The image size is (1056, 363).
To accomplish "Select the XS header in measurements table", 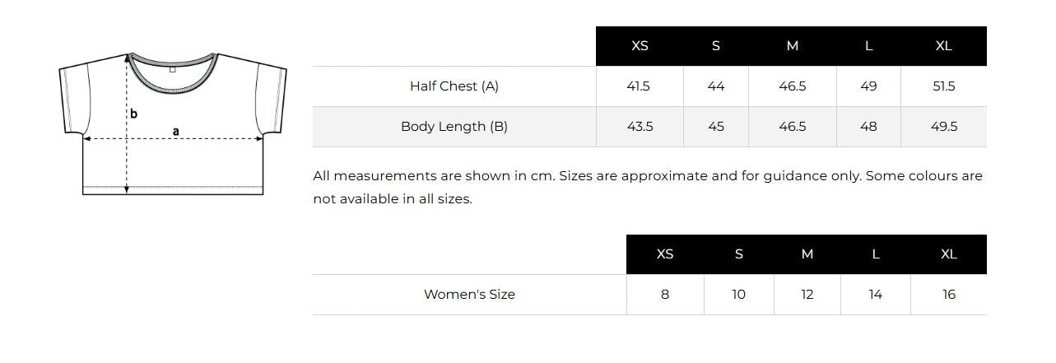I will click(640, 46).
